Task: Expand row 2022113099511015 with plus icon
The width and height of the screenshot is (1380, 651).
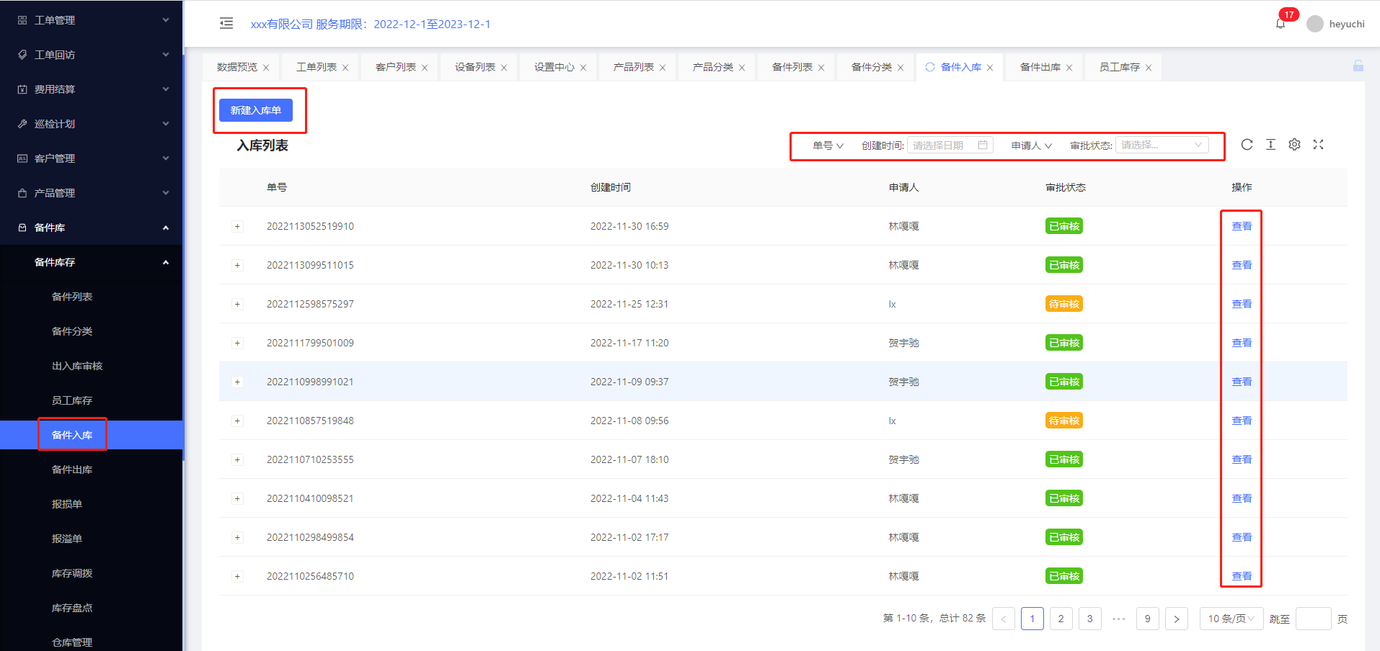Action: [x=237, y=265]
